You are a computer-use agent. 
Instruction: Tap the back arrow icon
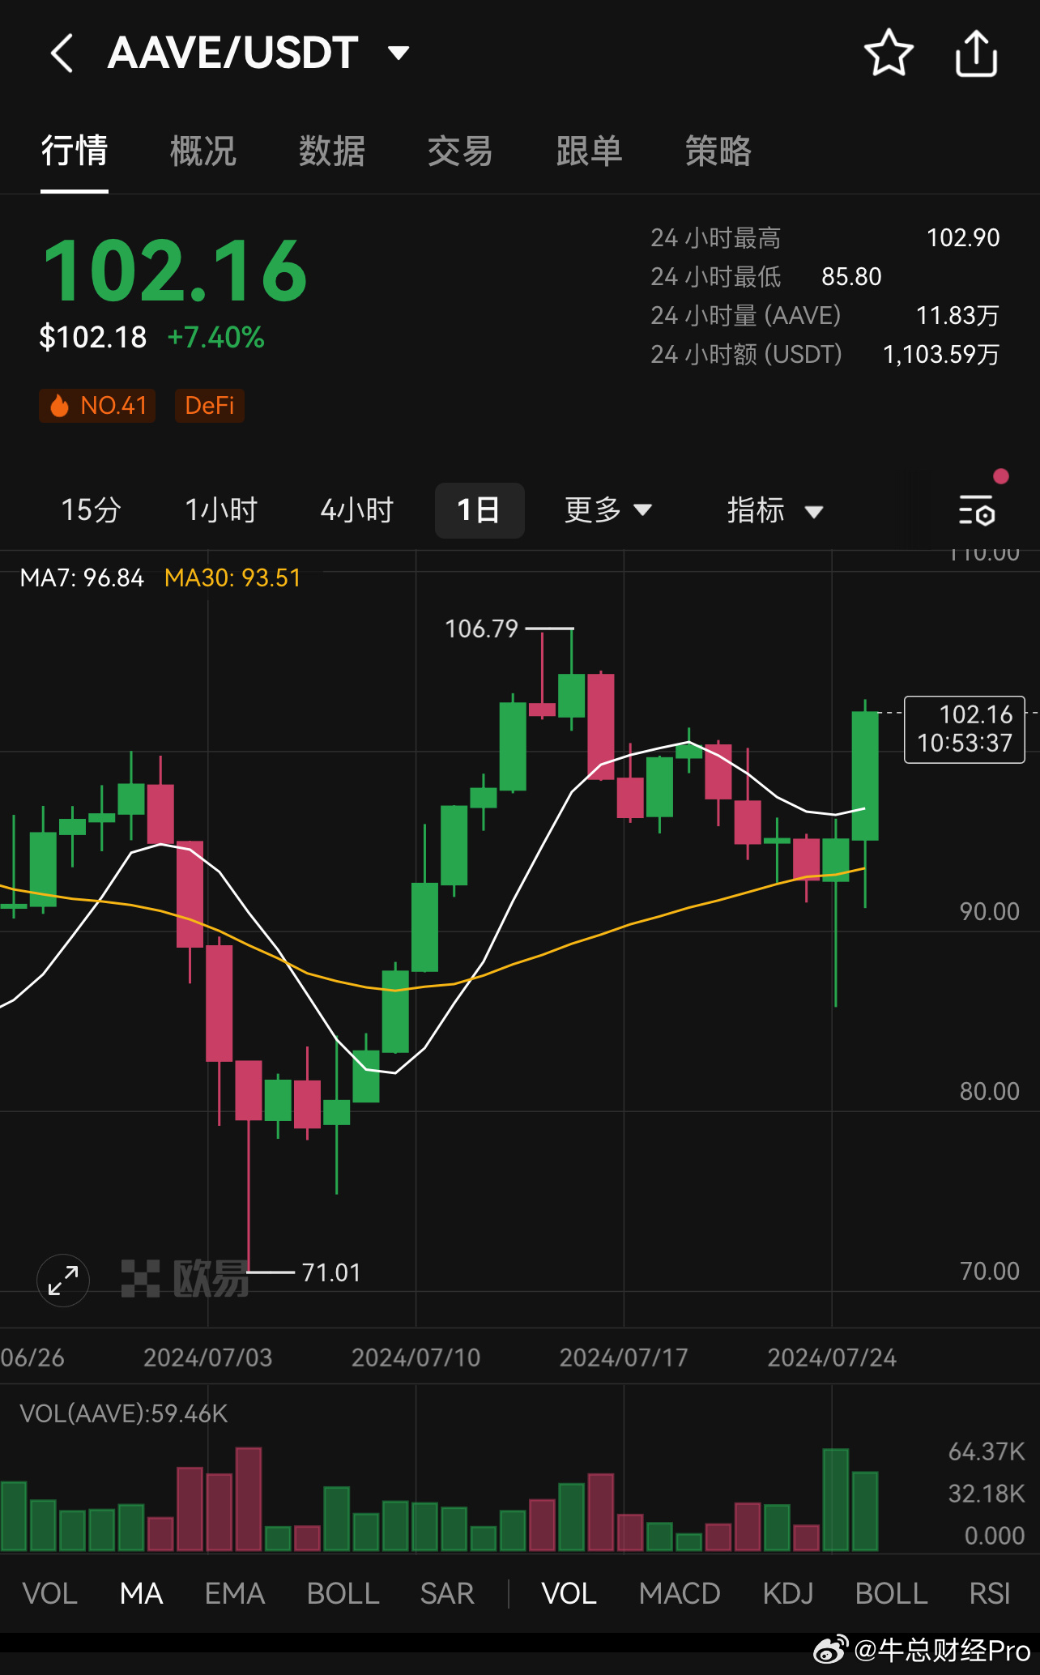62,53
